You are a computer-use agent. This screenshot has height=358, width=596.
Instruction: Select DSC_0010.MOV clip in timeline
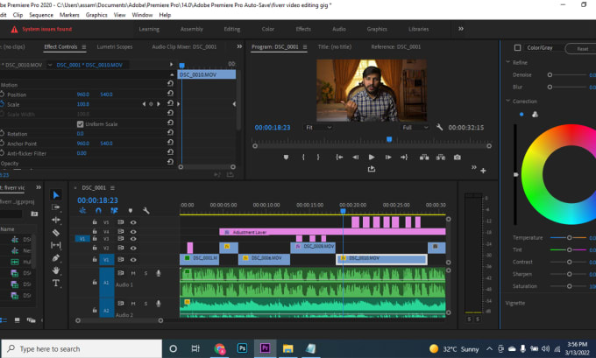tap(381, 259)
